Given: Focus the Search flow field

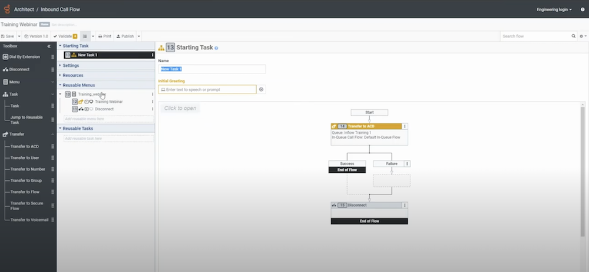Looking at the screenshot, I should [535, 36].
